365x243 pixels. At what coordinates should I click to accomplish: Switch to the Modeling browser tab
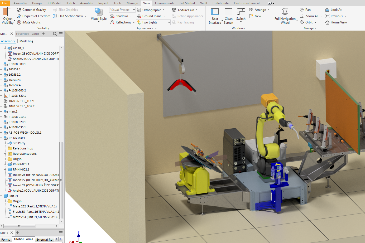[26, 41]
